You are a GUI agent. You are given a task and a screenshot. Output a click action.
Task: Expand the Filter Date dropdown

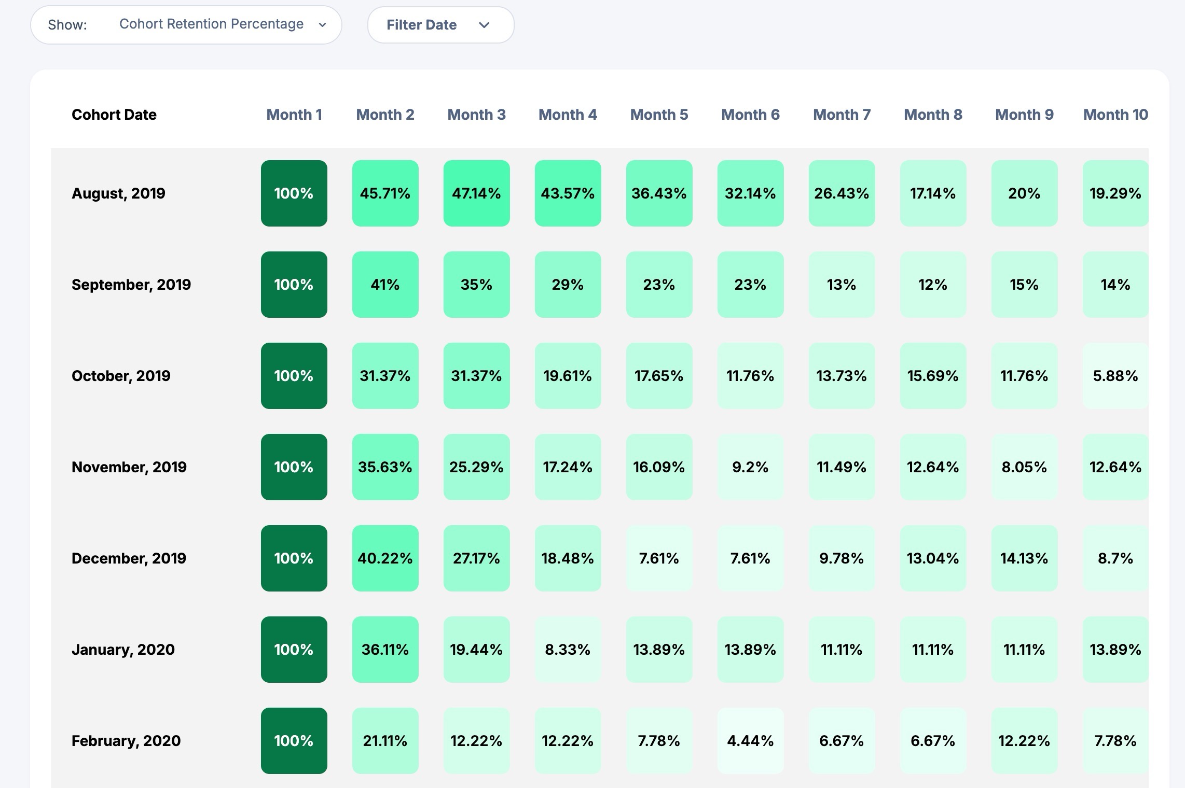coord(440,25)
